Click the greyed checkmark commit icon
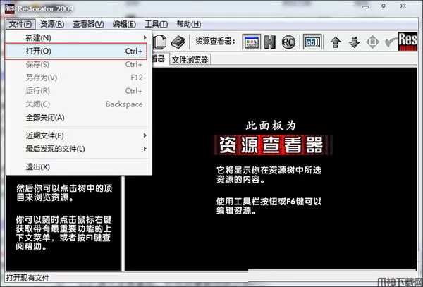423x287 pixels. [x=391, y=42]
